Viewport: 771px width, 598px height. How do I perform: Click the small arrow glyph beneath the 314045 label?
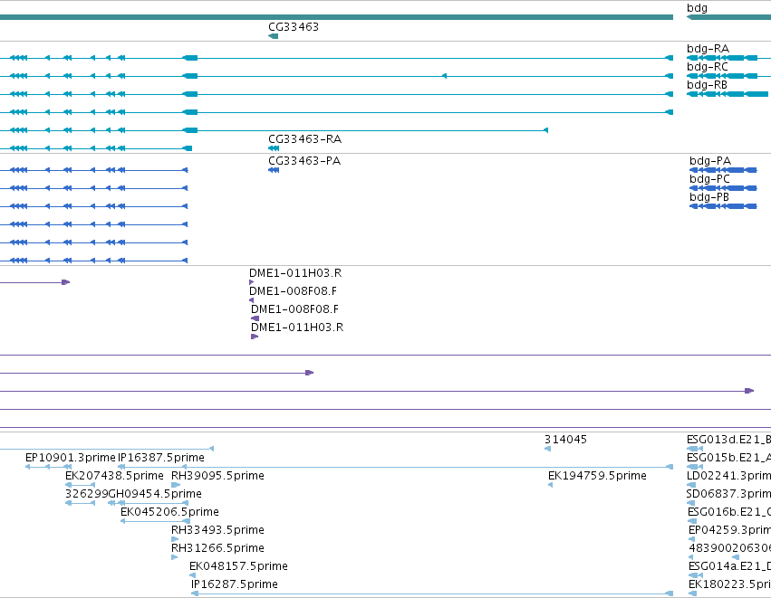547,449
